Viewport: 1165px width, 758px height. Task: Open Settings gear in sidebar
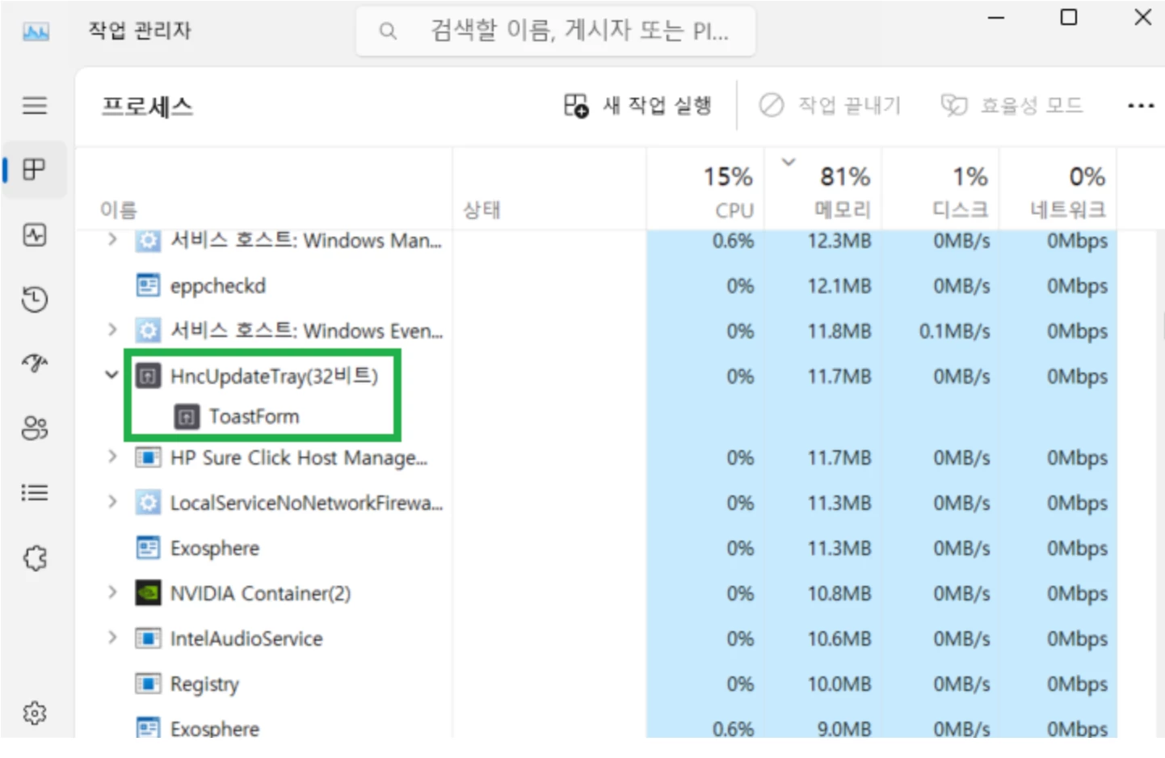tap(34, 714)
